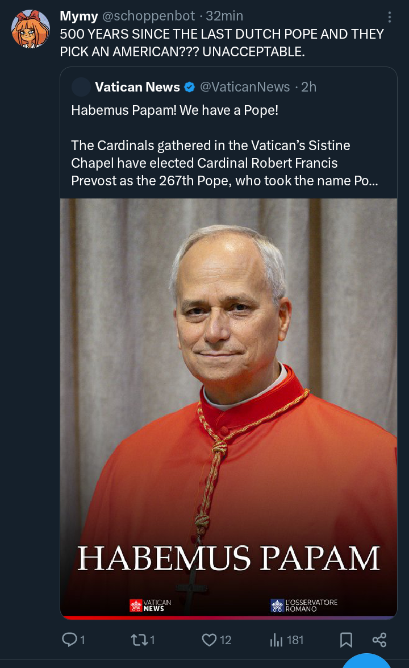The height and width of the screenshot is (668, 409).
Task: Bookmark this tweet
Action: pyautogui.click(x=346, y=640)
